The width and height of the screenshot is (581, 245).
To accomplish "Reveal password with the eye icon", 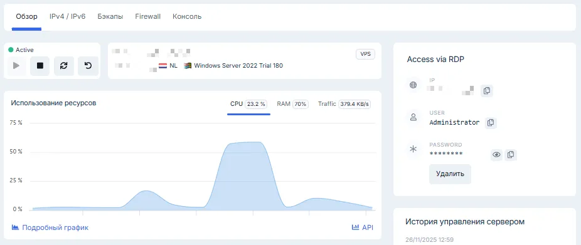I will point(496,155).
